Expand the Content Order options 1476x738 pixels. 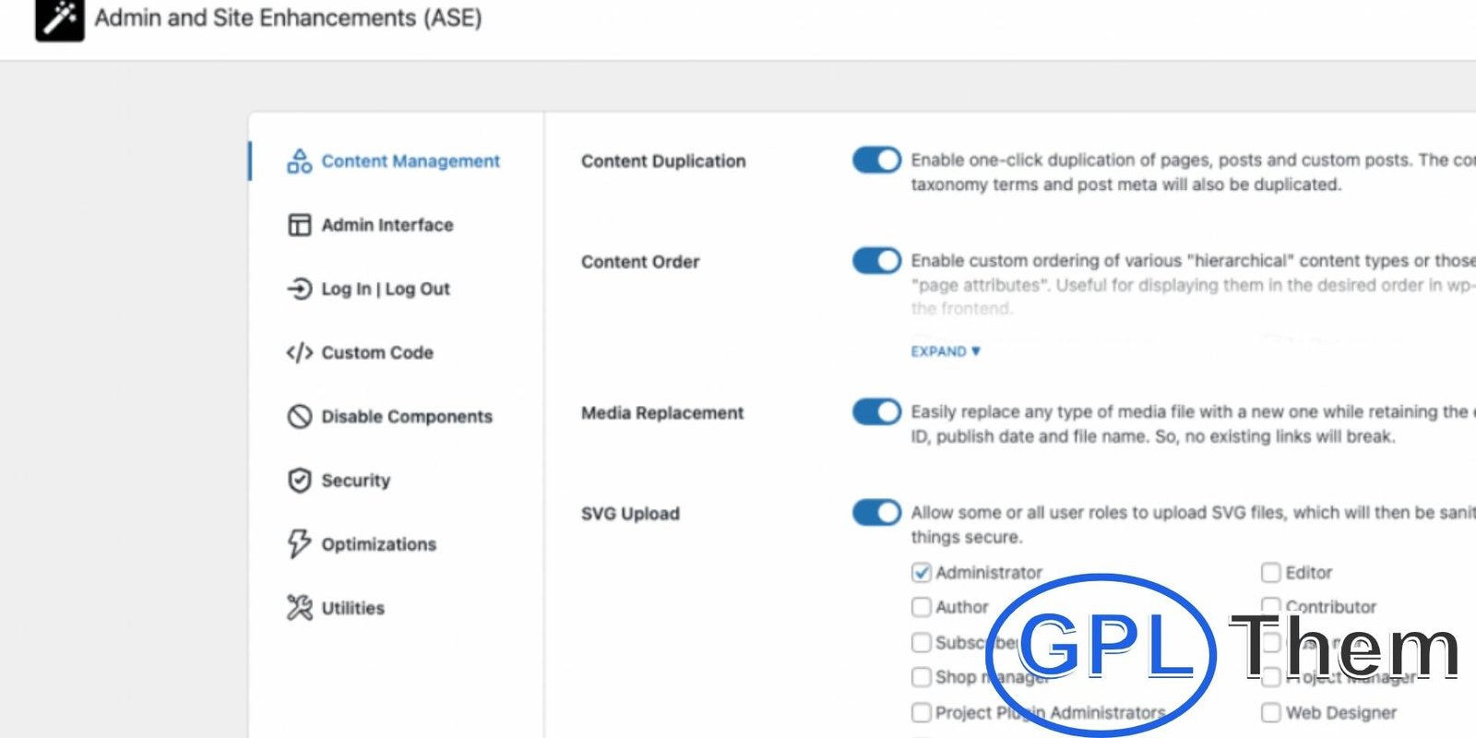(x=946, y=351)
